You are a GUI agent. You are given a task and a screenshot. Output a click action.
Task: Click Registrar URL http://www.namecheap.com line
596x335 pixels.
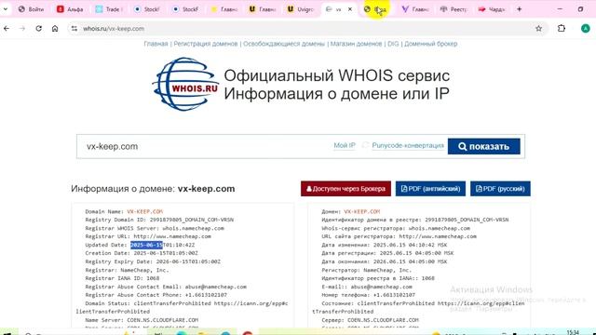[x=148, y=236]
